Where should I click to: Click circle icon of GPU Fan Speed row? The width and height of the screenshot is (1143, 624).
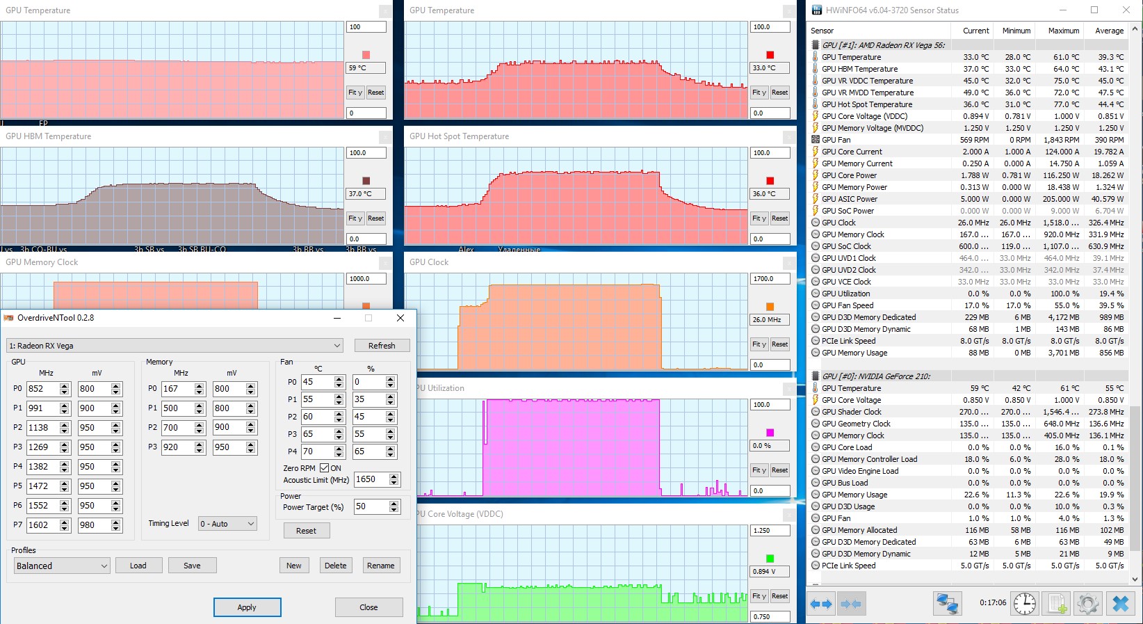[816, 305]
